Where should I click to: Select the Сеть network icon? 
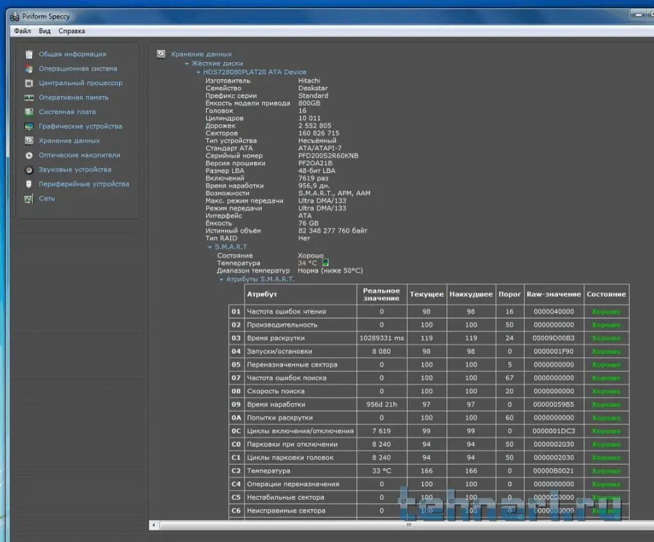29,199
